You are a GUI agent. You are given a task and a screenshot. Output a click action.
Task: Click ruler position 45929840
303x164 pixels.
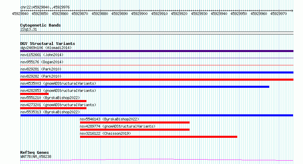20,14
